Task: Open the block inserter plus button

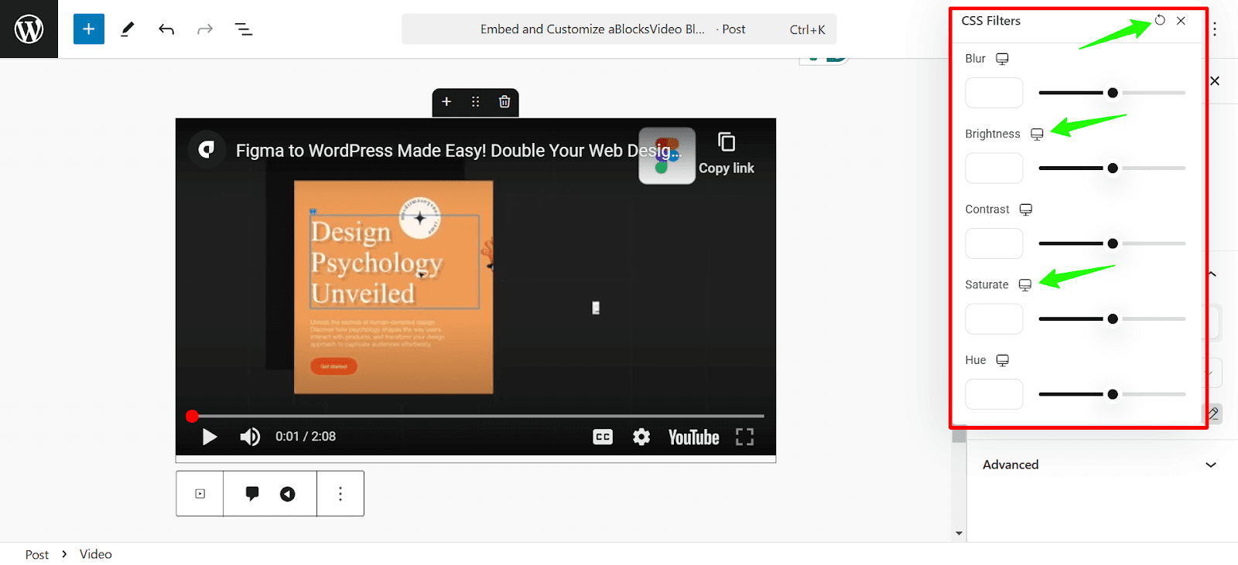Action: 89,29
